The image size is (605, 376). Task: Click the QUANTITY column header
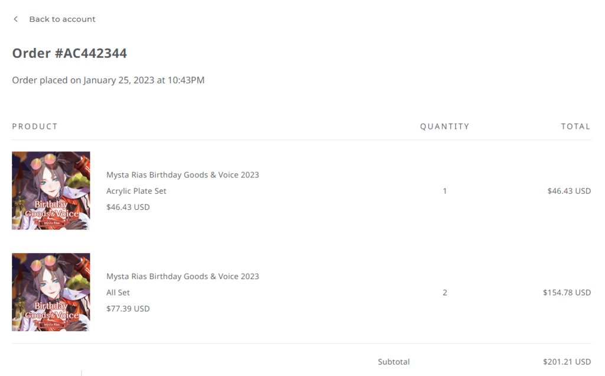(x=444, y=127)
